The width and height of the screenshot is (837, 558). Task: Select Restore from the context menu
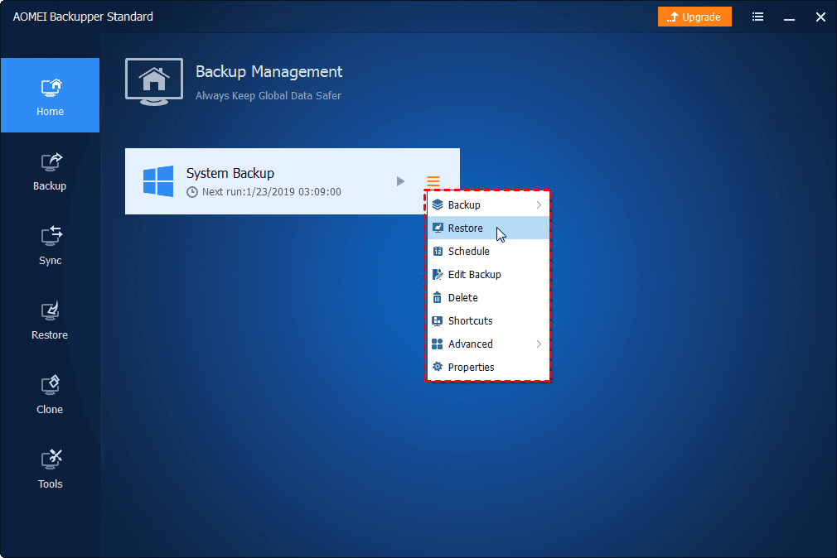(x=466, y=228)
